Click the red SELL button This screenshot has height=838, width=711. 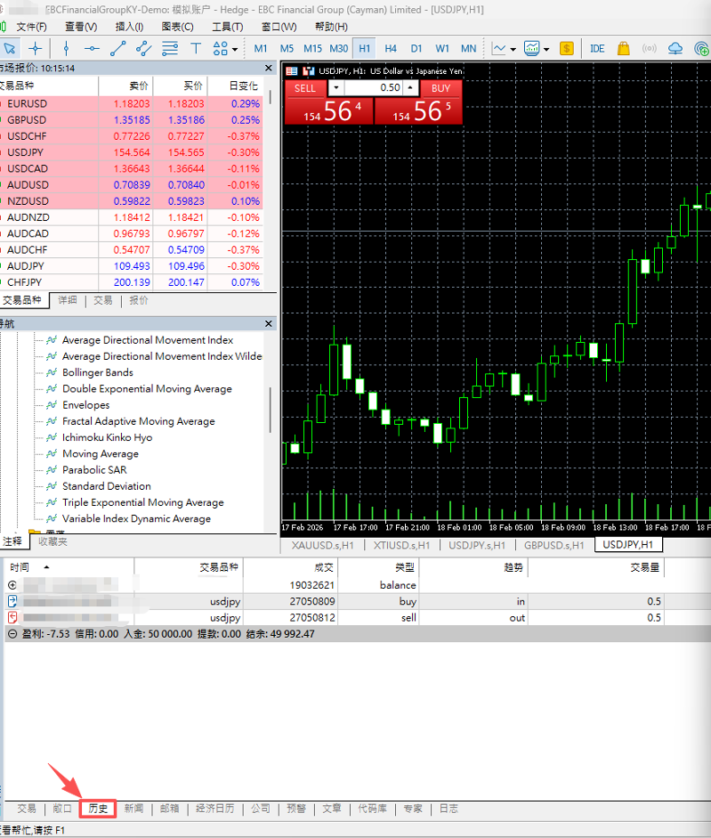[305, 88]
